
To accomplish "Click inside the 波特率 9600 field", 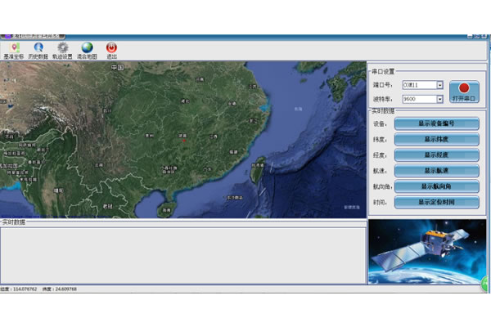I will coord(418,99).
